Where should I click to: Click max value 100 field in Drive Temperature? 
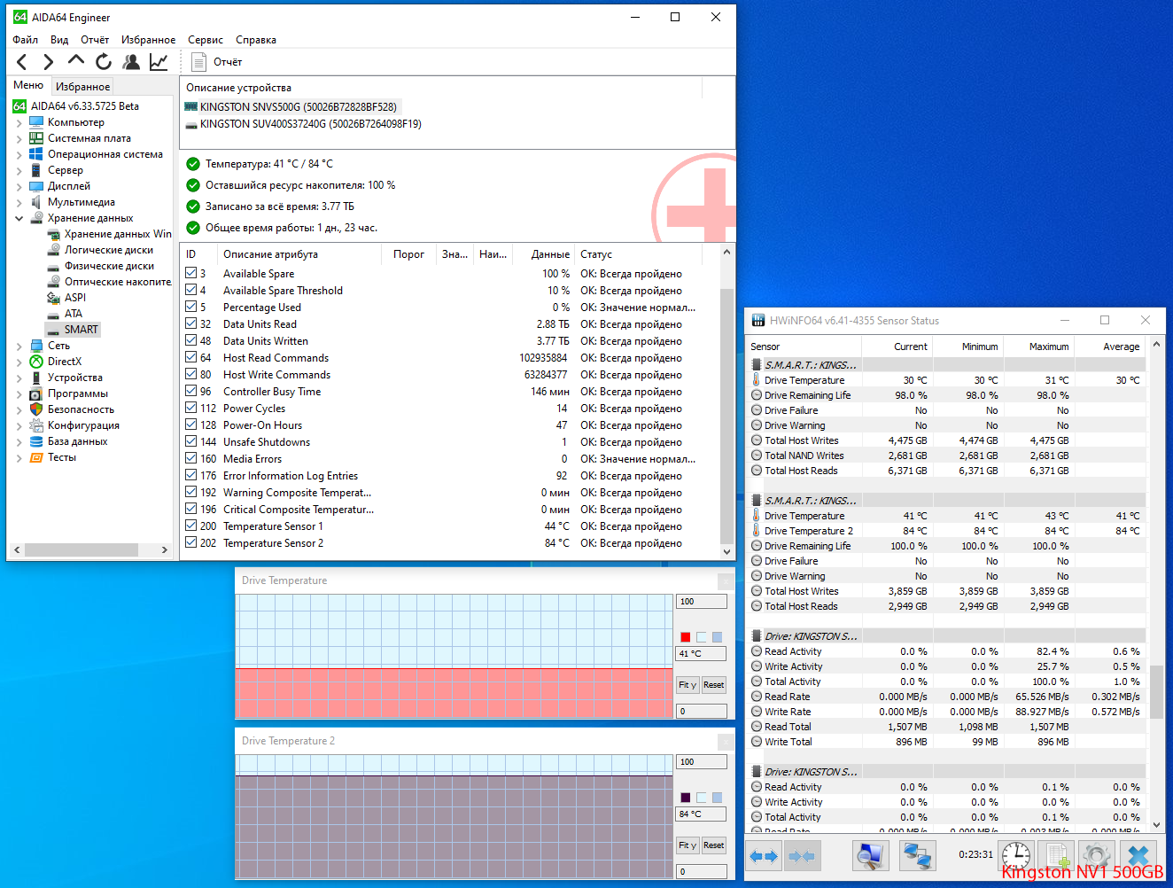701,602
